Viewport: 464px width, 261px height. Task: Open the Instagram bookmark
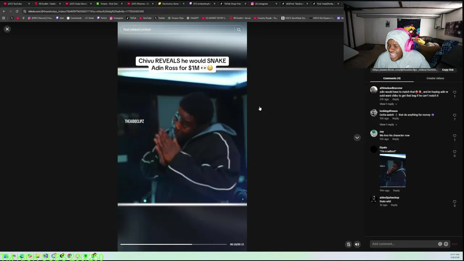point(116,18)
